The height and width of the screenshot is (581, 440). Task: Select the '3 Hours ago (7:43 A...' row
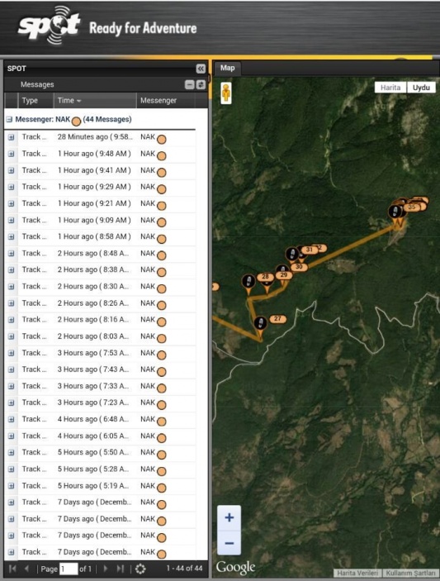tap(100, 369)
